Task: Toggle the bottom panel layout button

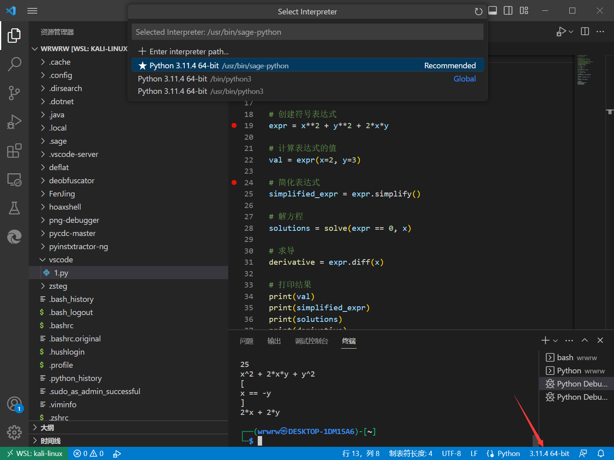Action: [x=493, y=11]
